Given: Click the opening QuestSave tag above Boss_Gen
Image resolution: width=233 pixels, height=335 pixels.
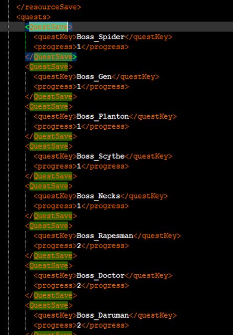Looking at the screenshot, I should tap(48, 66).
